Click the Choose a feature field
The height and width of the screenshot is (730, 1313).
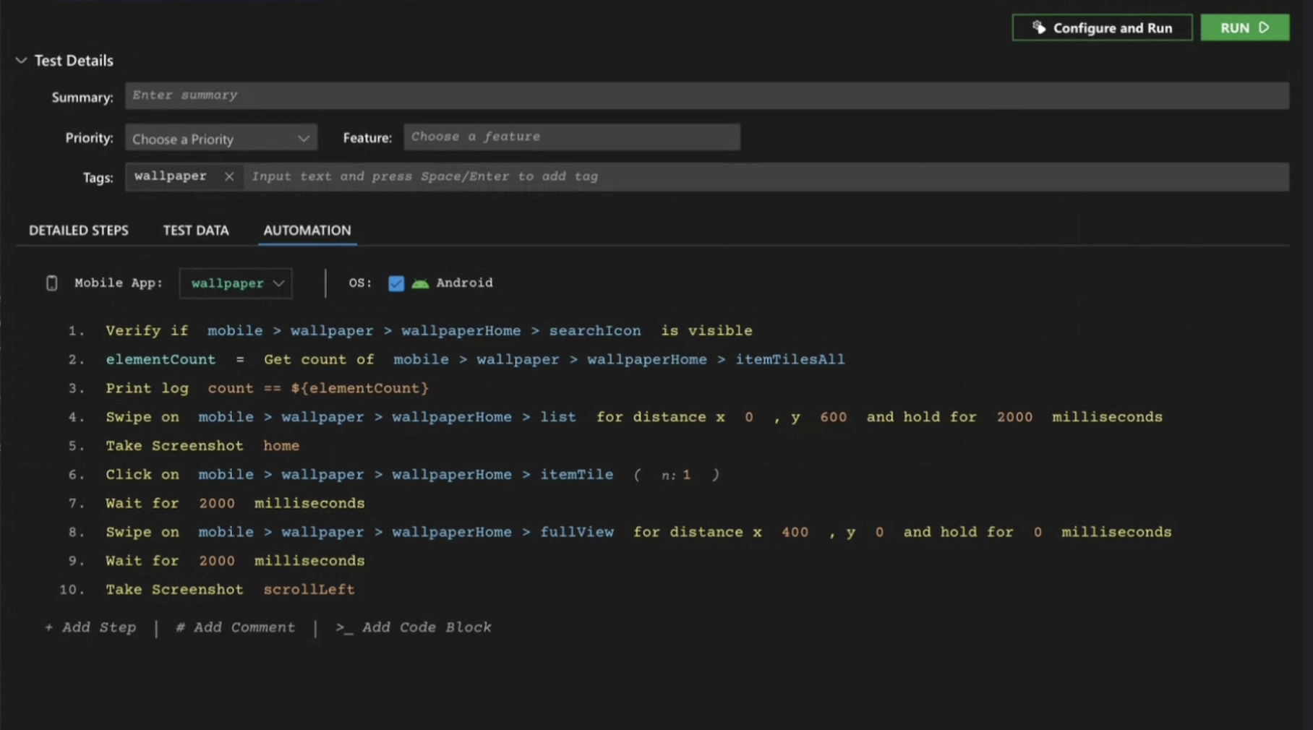(571, 137)
